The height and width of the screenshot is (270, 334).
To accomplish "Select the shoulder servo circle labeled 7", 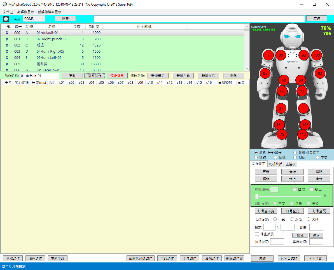I will pyautogui.click(x=268, y=55).
